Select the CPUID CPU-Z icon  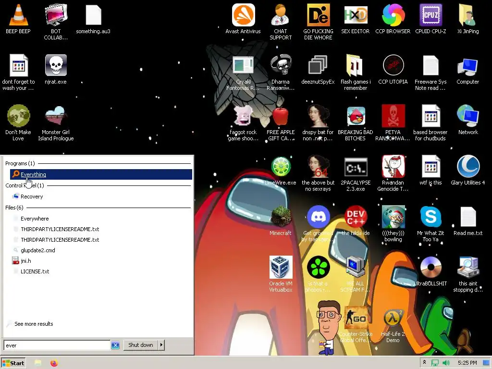click(x=430, y=19)
